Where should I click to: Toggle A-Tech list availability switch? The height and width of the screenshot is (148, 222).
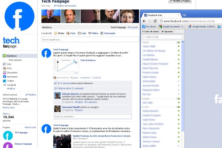pos(178,107)
